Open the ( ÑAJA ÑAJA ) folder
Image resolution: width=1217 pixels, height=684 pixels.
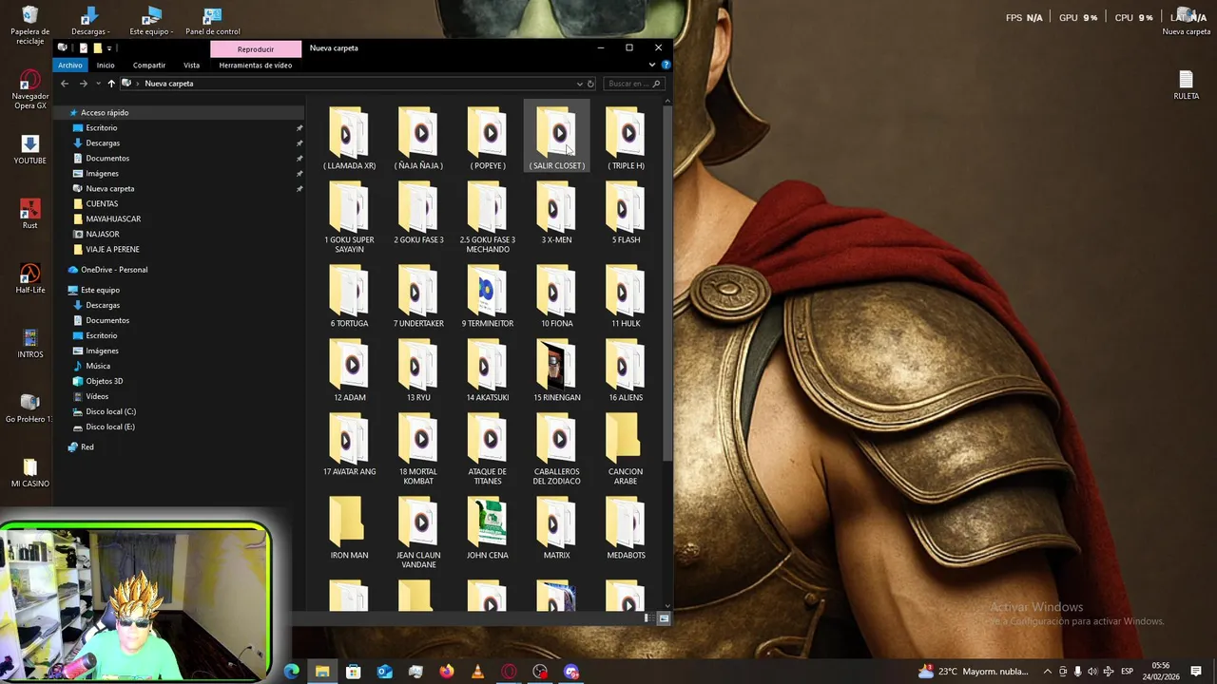(x=418, y=139)
